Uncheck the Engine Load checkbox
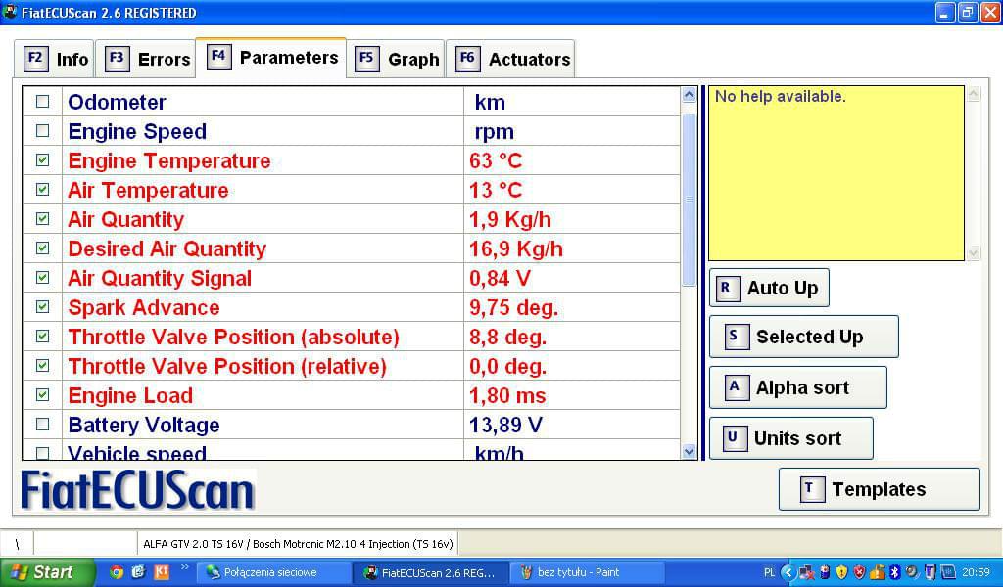 pos(43,394)
